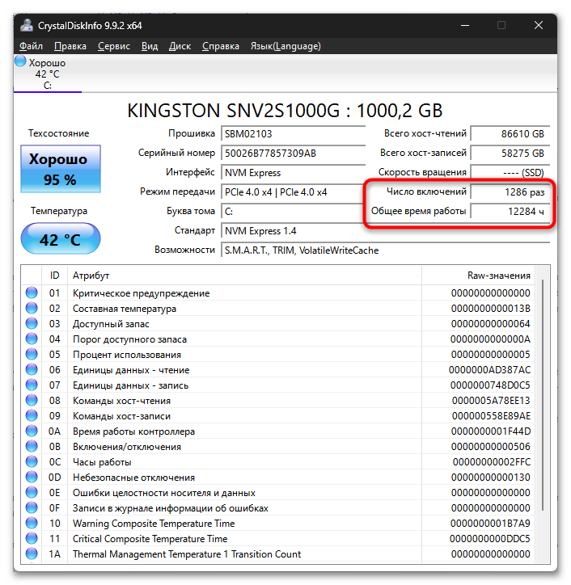The image size is (571, 585).
Task: Click the 42 °C temperature button
Action: 61,239
